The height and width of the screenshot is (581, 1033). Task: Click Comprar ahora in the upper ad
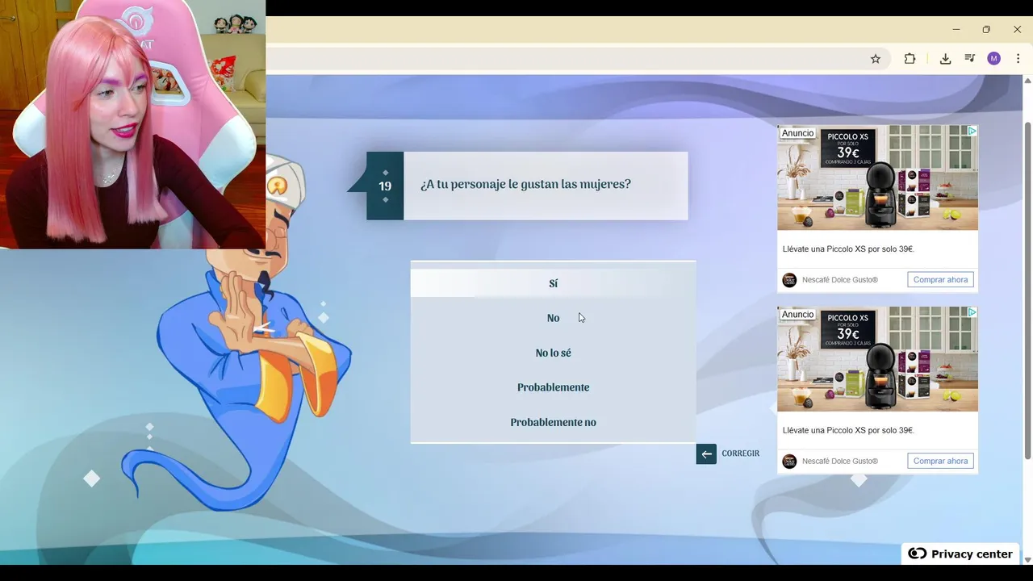(x=940, y=280)
